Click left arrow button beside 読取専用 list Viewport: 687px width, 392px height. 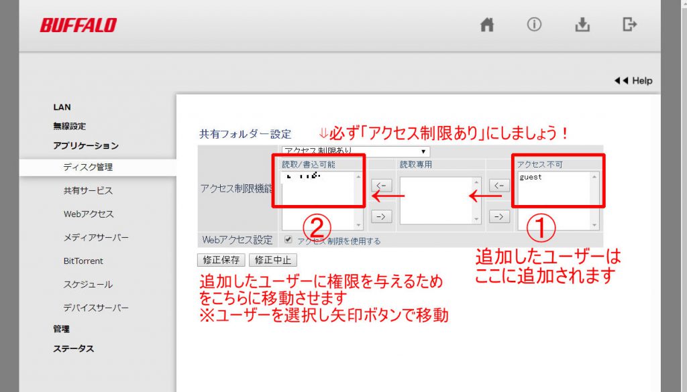380,185
